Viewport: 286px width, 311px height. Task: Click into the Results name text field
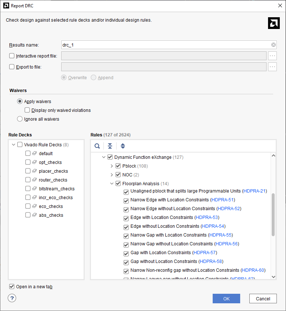click(x=165, y=45)
